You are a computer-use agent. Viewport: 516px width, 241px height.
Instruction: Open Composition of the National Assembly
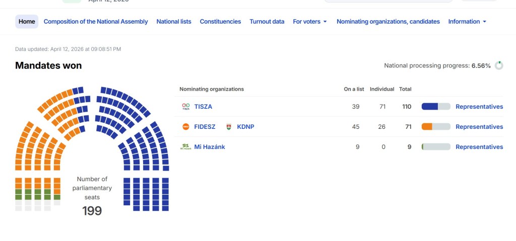[96, 22]
